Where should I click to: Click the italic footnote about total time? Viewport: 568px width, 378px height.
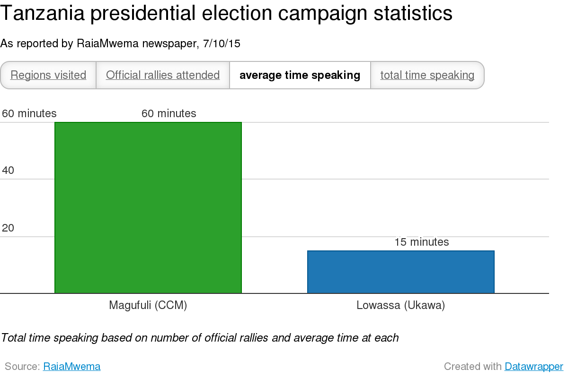pos(200,338)
